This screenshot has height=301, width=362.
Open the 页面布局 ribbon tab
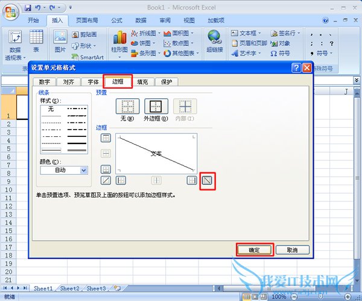coord(87,21)
